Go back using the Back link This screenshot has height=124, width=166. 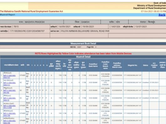(x=162, y=15)
